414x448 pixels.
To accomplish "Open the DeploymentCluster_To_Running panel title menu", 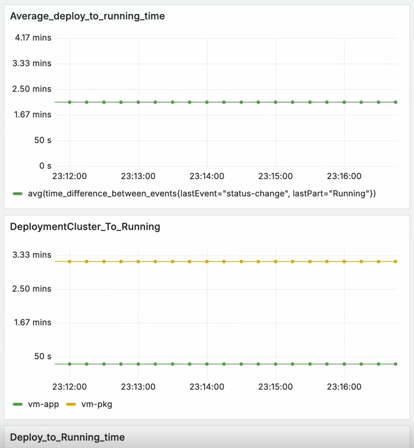I will pos(85,227).
